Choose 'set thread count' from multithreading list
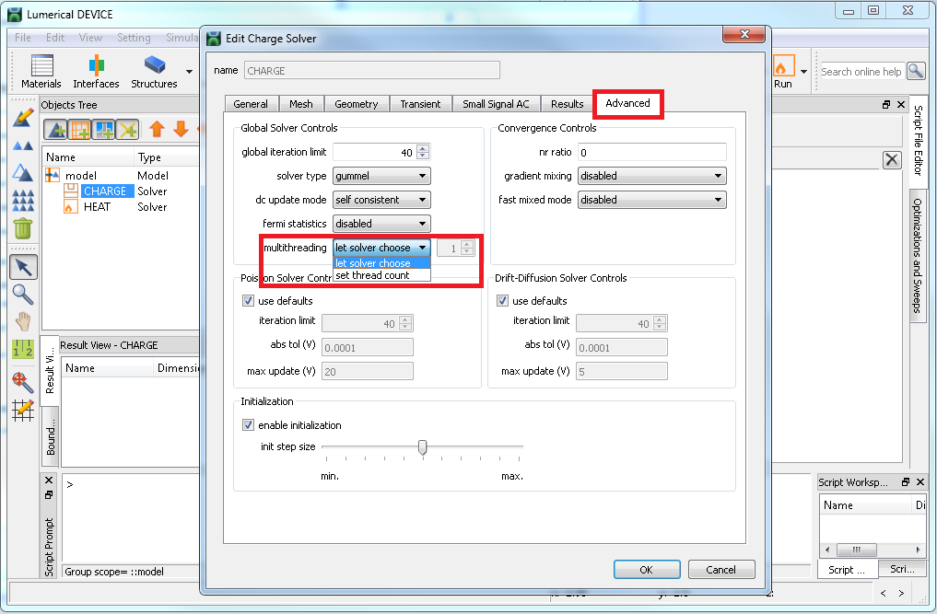Image resolution: width=937 pixels, height=614 pixels. click(x=381, y=275)
